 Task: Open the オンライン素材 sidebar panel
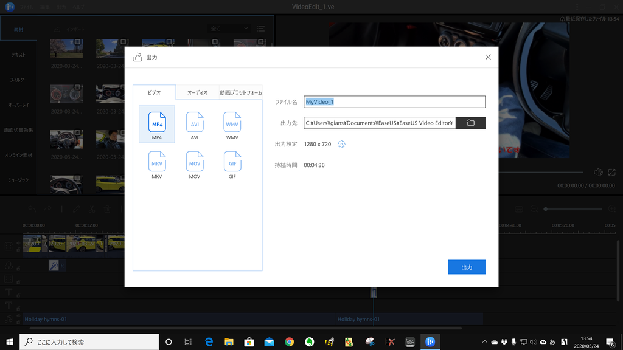point(18,155)
